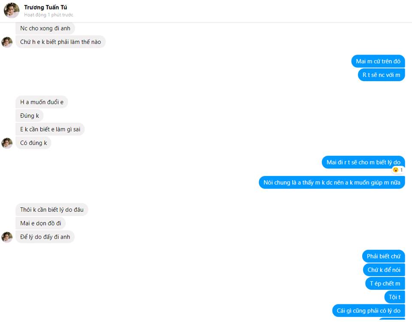
Task: Select the 'Nói chung là a thấy m k dc' message
Action: (x=332, y=182)
